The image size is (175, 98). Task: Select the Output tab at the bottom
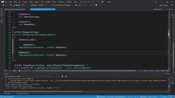click(13, 93)
